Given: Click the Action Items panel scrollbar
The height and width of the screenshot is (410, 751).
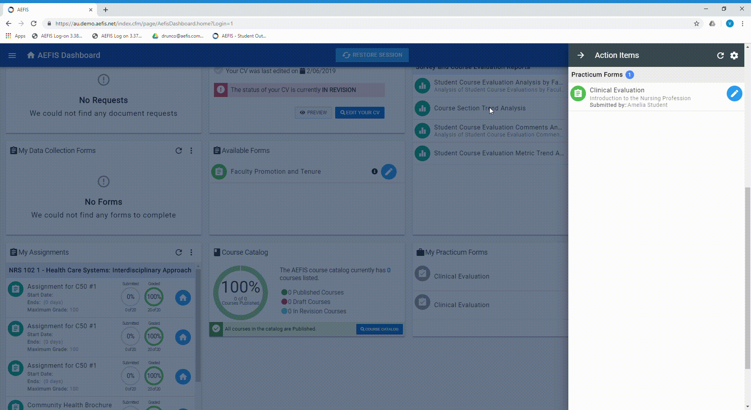Looking at the screenshot, I should [747, 278].
